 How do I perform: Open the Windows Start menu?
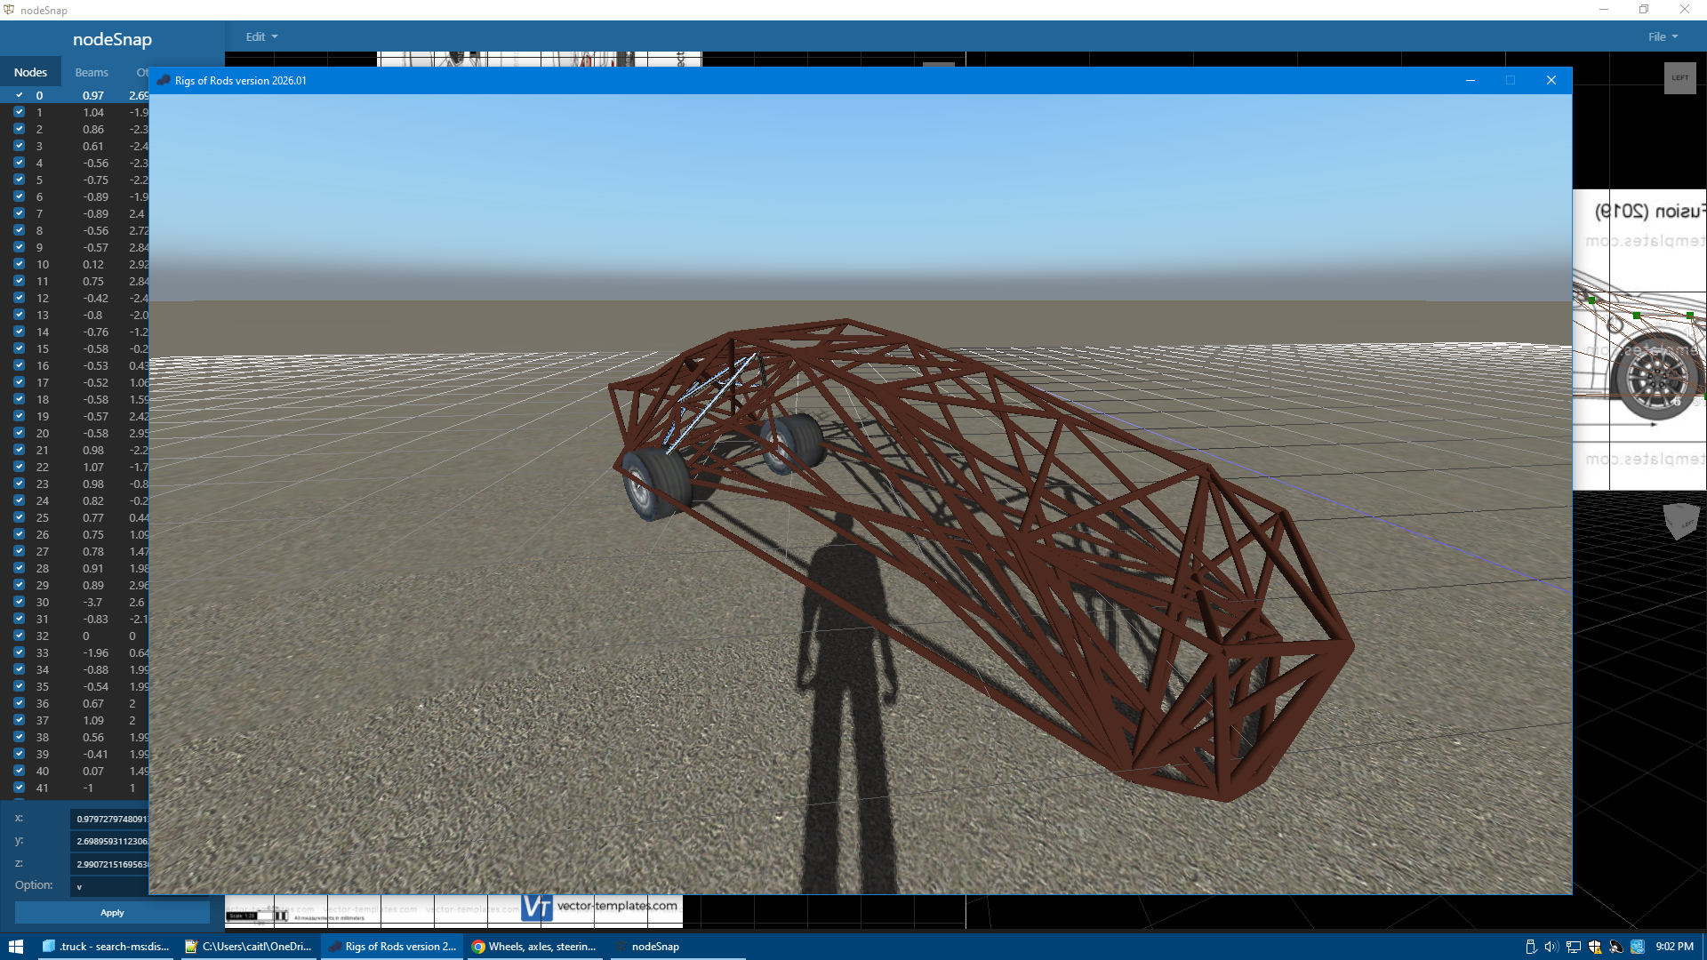pos(15,947)
